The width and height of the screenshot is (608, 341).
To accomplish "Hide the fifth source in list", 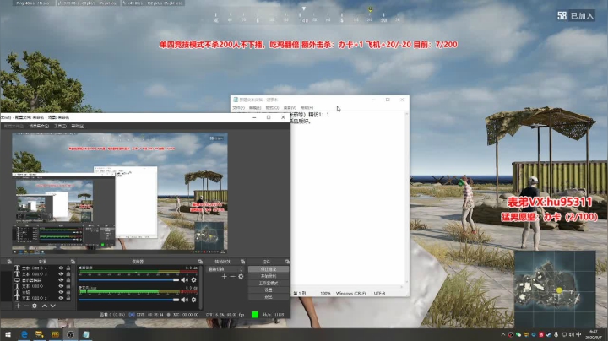I will pyautogui.click(x=61, y=292).
